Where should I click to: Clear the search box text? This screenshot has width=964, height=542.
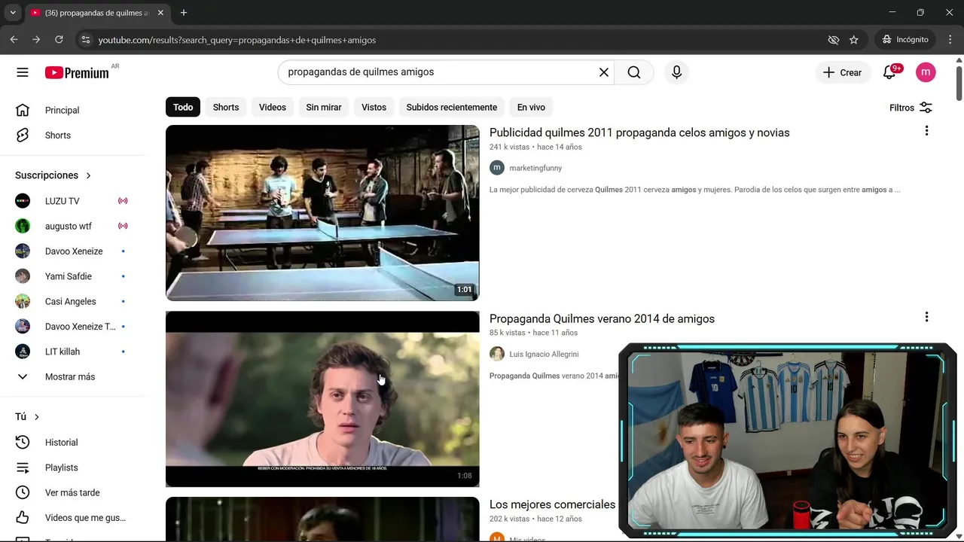coord(603,72)
